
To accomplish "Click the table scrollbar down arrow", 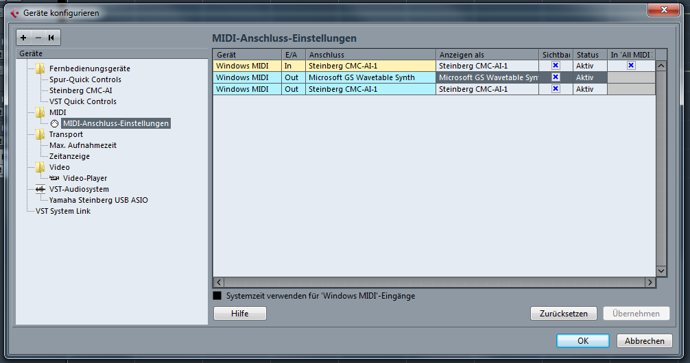I will pyautogui.click(x=661, y=271).
